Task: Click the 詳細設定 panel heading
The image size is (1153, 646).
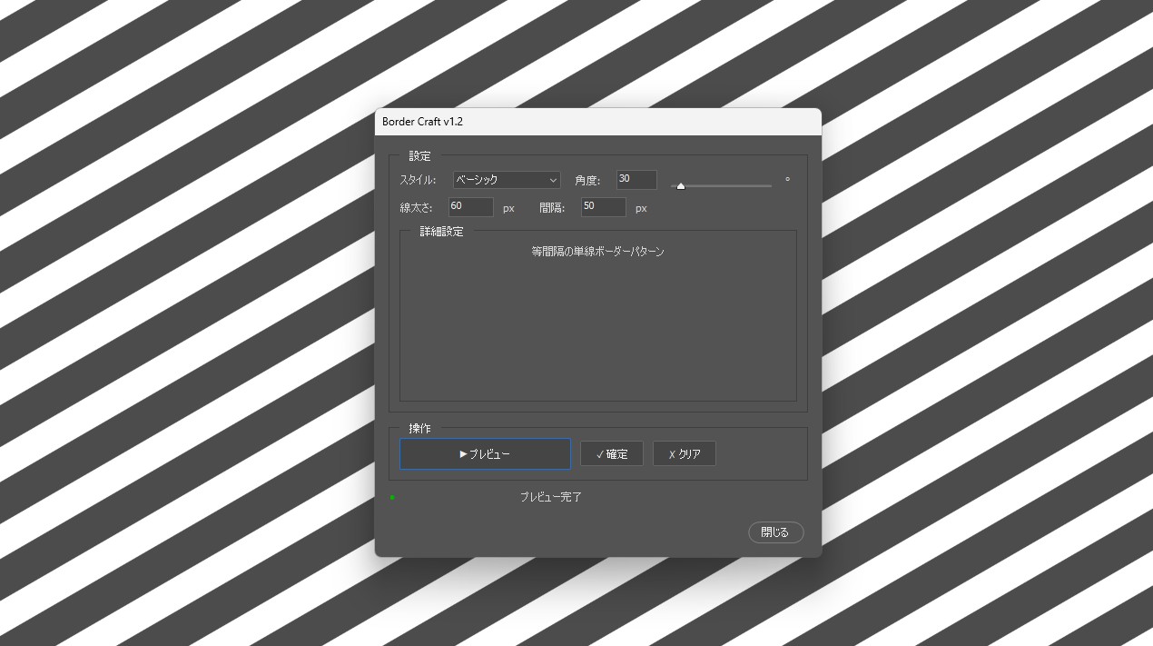Action: [x=441, y=232]
